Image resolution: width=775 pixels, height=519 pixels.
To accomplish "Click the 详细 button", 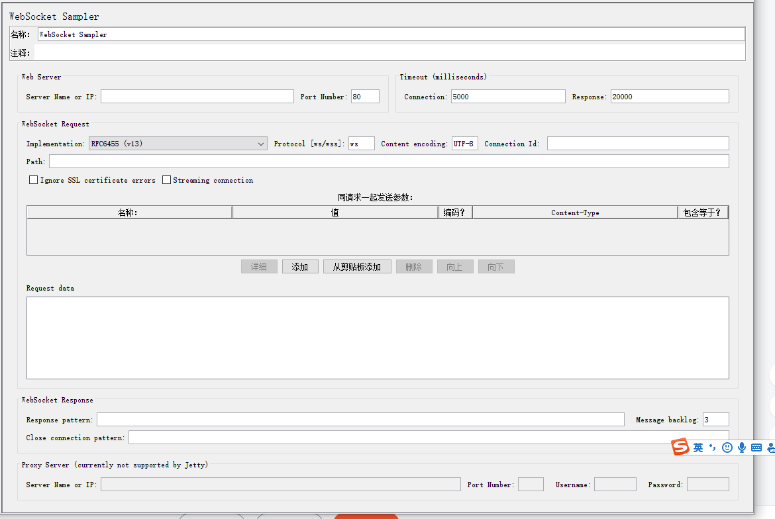I will click(x=259, y=266).
